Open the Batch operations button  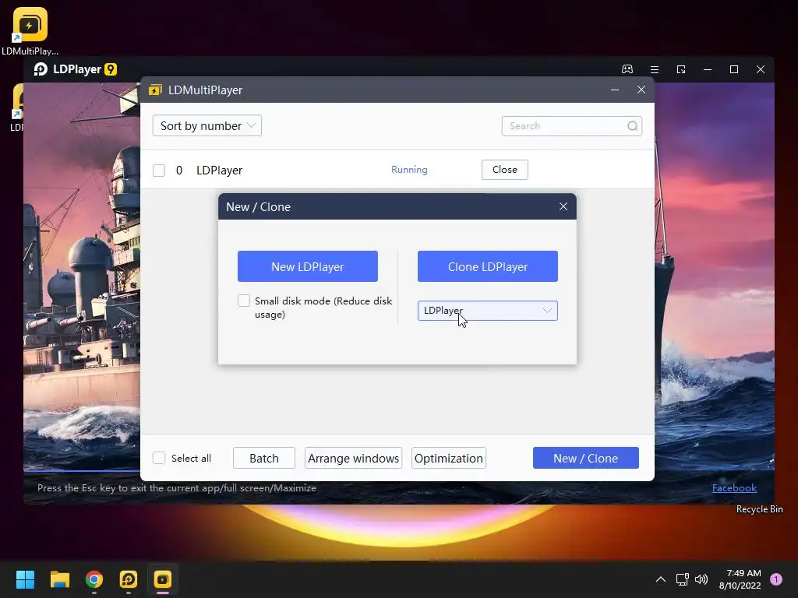(x=264, y=458)
